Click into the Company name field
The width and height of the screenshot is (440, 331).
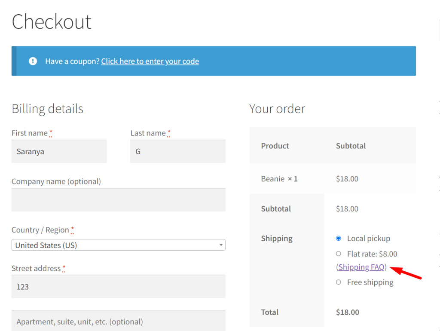(119, 199)
